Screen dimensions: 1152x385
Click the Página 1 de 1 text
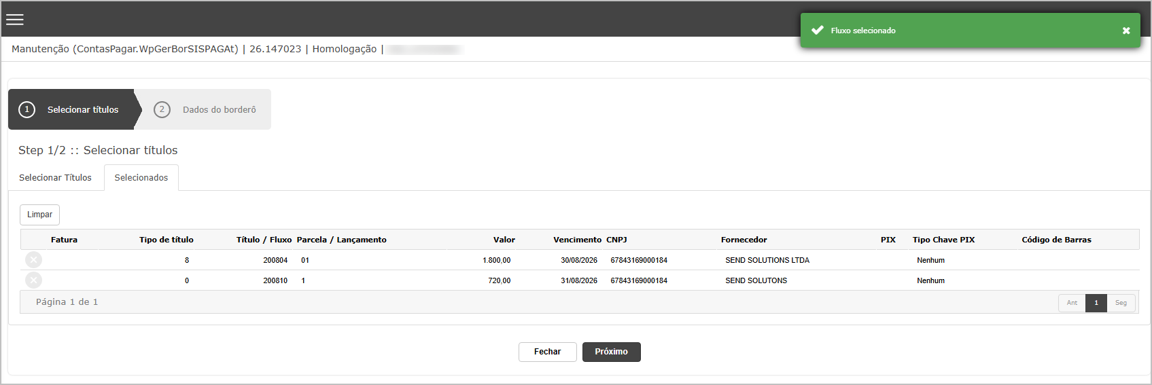tap(67, 302)
